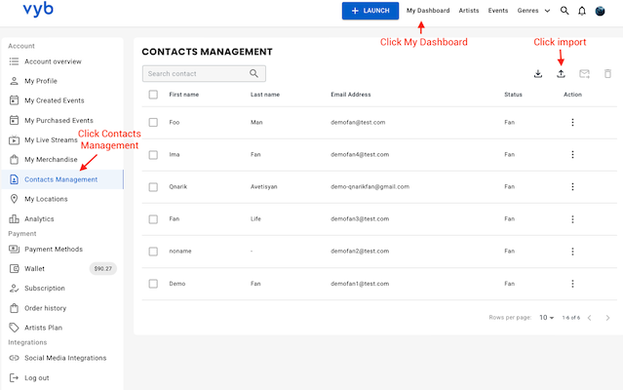Open action menu for Demo Fan row
This screenshot has width=623, height=390.
coord(572,284)
